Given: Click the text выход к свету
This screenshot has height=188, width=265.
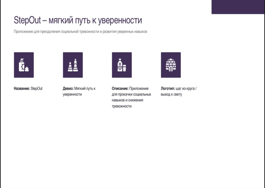Looking at the screenshot, I should click(171, 95).
